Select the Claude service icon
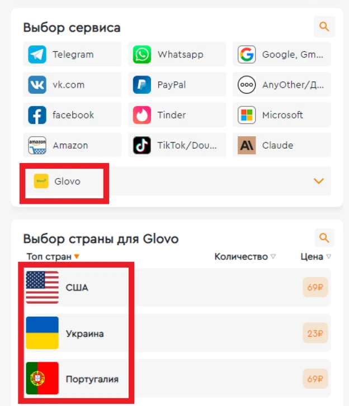 [x=247, y=145]
